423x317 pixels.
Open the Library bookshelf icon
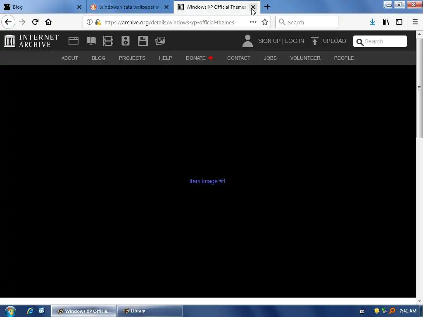click(x=386, y=22)
